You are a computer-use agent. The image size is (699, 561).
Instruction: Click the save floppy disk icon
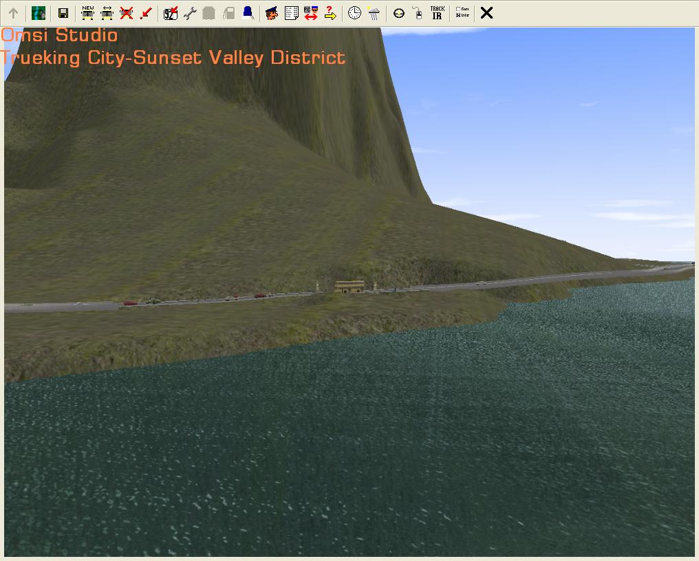[x=63, y=13]
